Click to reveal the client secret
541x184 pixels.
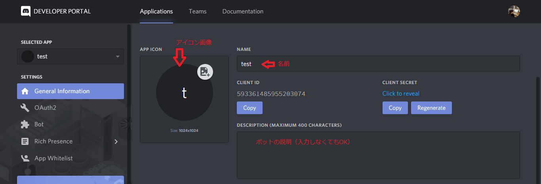(x=401, y=94)
